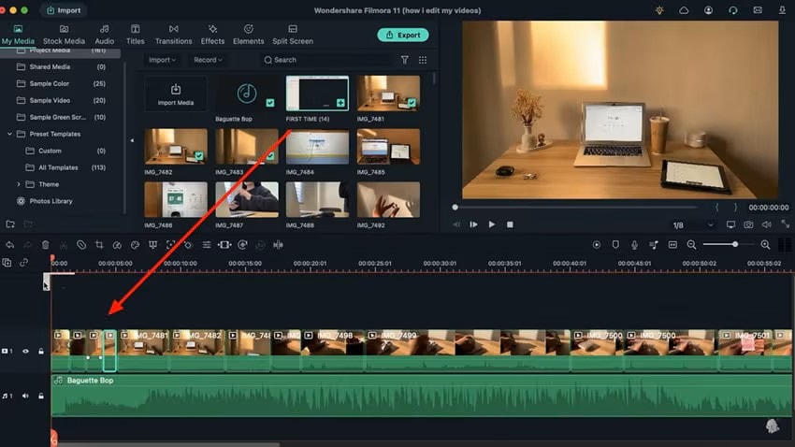795x447 pixels.
Task: Collapse the media sidebar arrow
Action: 132,140
